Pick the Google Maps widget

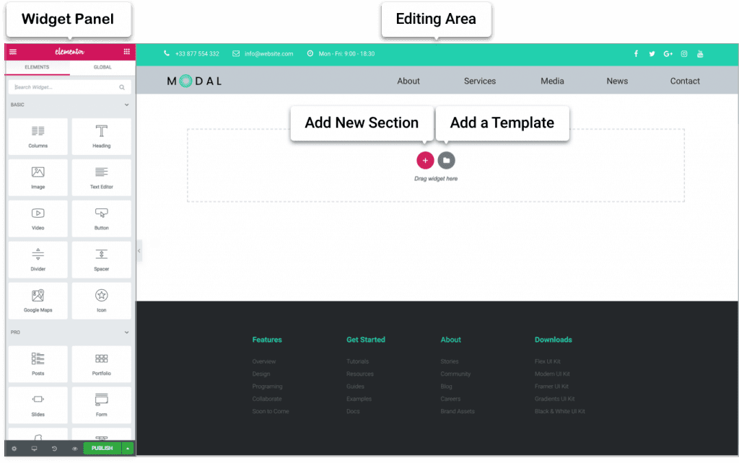[x=38, y=301]
